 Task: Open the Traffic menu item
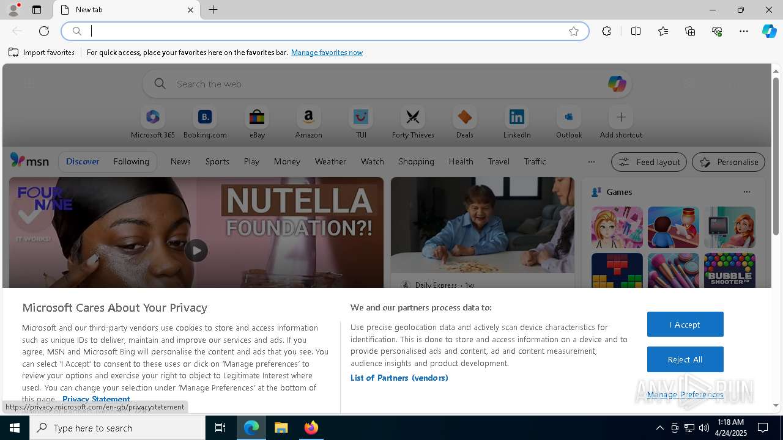pos(535,161)
